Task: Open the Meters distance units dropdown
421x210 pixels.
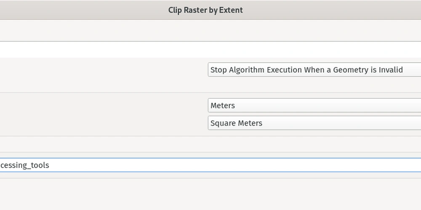Action: tap(314, 105)
